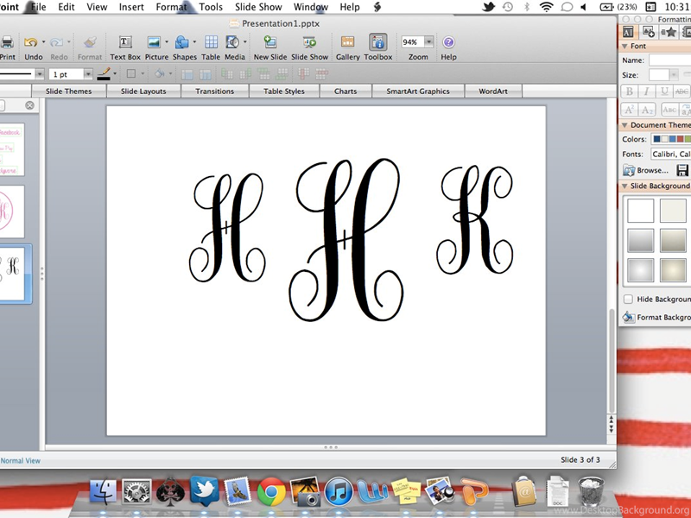This screenshot has height=518, width=691.
Task: Click the Help icon in the toolbar
Action: [448, 42]
